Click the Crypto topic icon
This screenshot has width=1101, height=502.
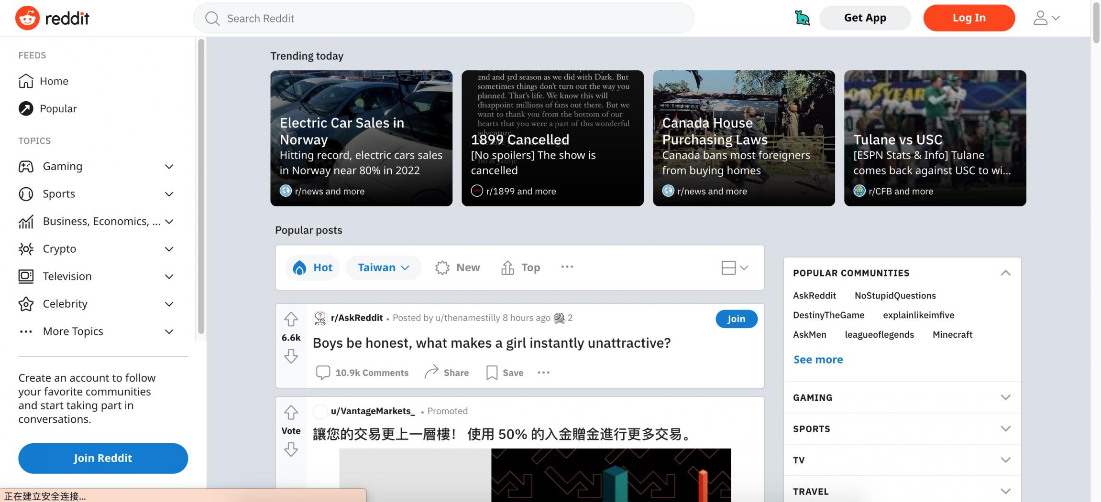[x=26, y=249]
